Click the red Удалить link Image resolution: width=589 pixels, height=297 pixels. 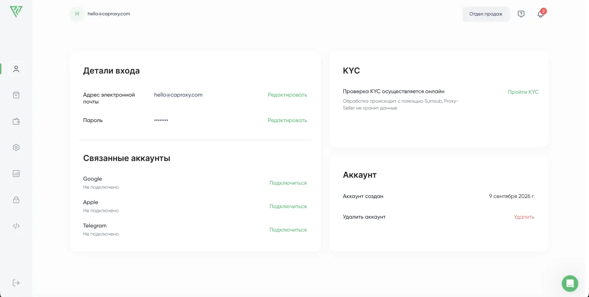tap(524, 217)
